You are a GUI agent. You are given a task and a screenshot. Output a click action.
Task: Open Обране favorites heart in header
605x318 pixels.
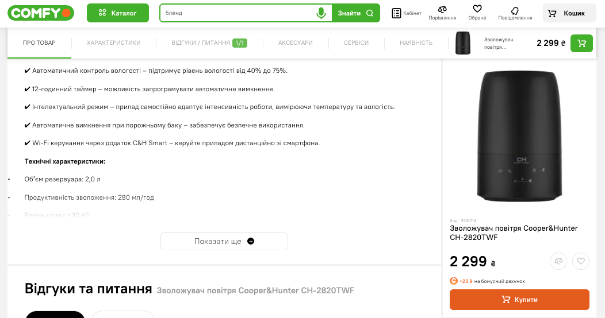tap(477, 13)
